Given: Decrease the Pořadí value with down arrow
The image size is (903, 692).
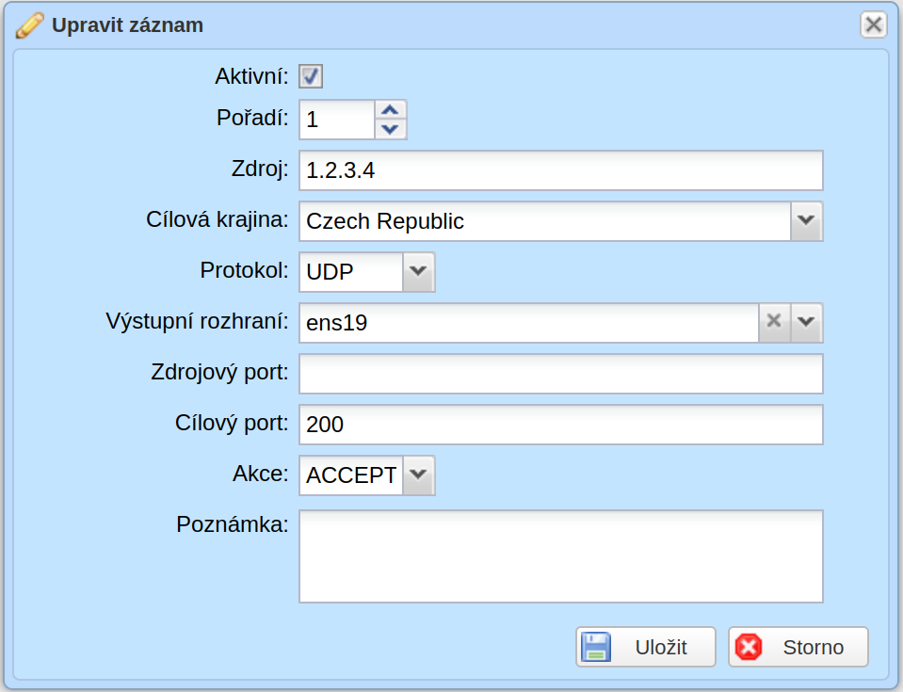Looking at the screenshot, I should pyautogui.click(x=391, y=130).
